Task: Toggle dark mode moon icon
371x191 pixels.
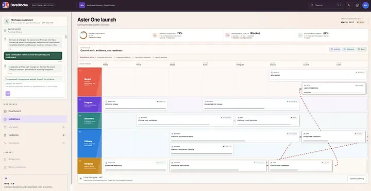Action: point(349,5)
